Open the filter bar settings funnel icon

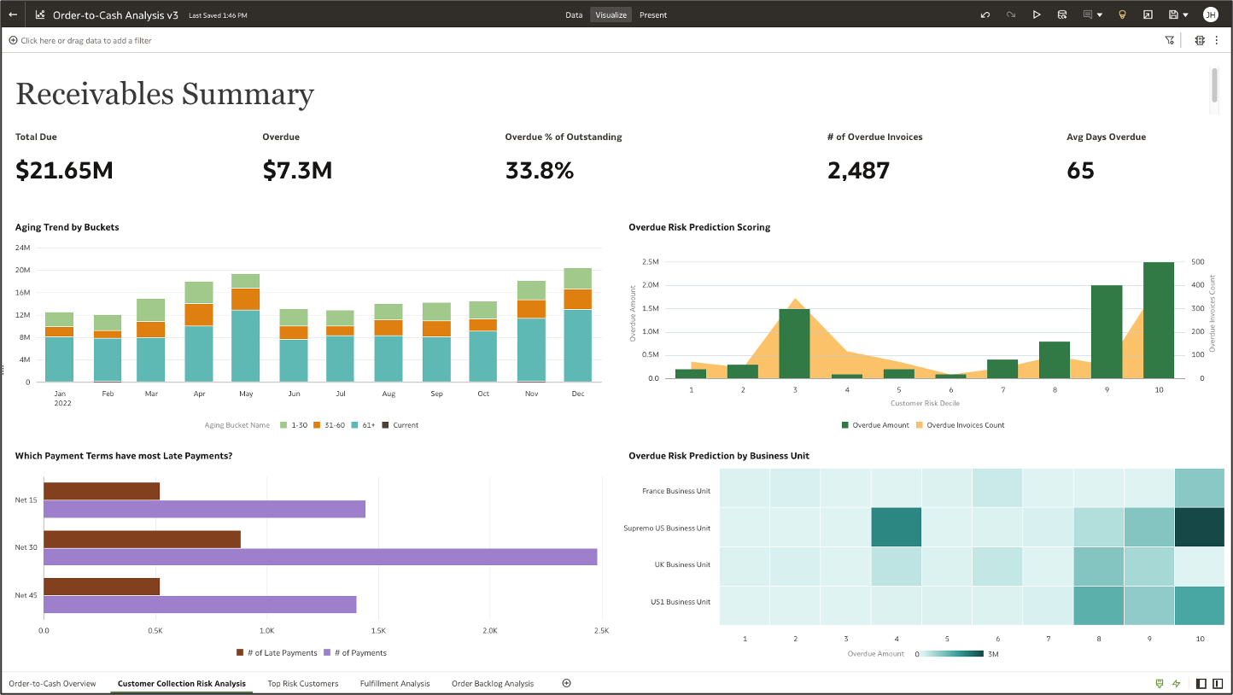click(1170, 40)
